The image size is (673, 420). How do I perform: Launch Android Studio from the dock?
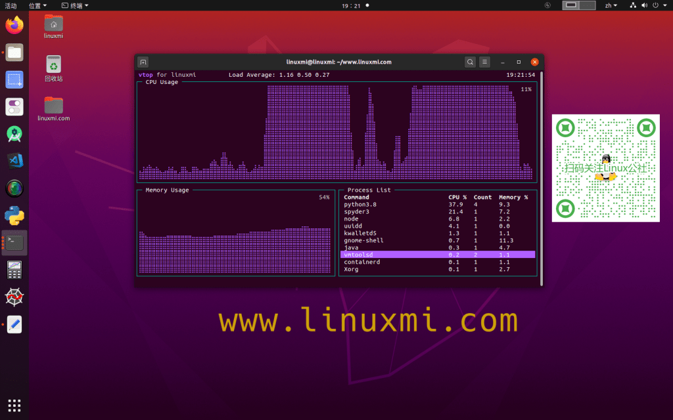point(14,134)
